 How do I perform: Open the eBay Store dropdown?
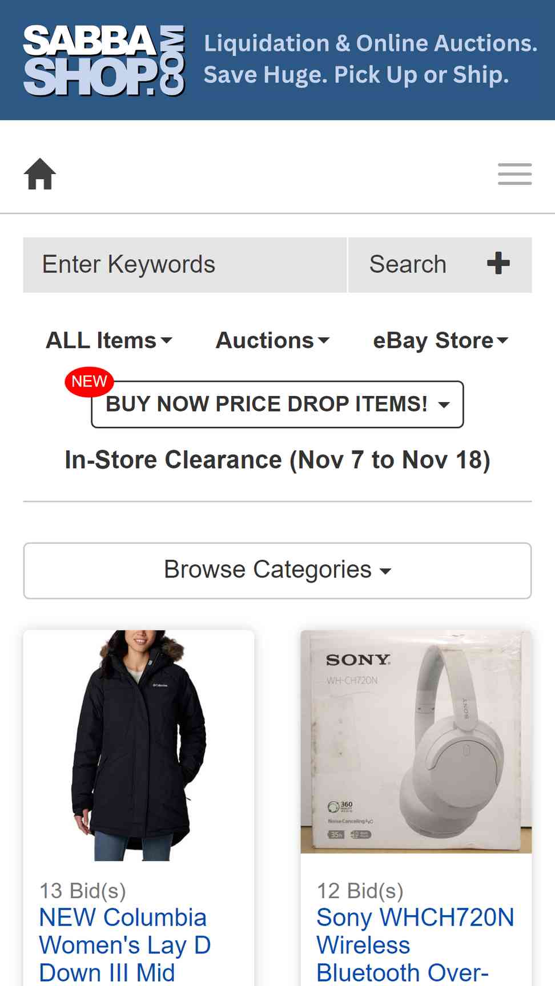[440, 341]
